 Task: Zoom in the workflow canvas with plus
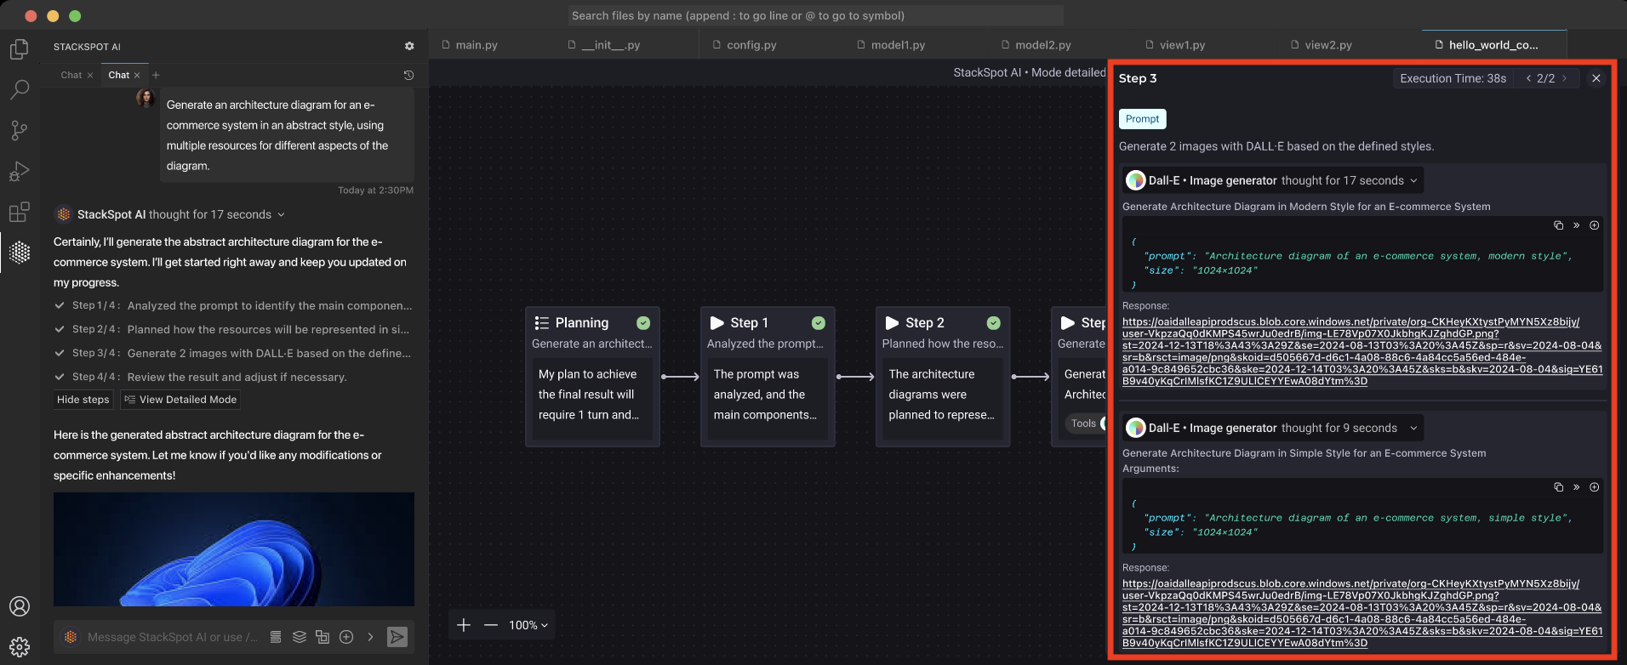[x=464, y=625]
